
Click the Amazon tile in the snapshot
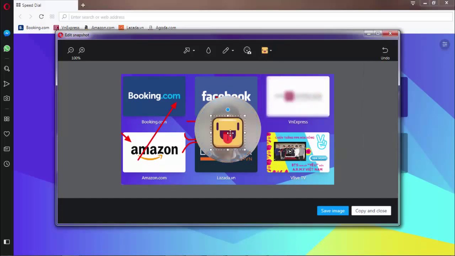coord(154,152)
